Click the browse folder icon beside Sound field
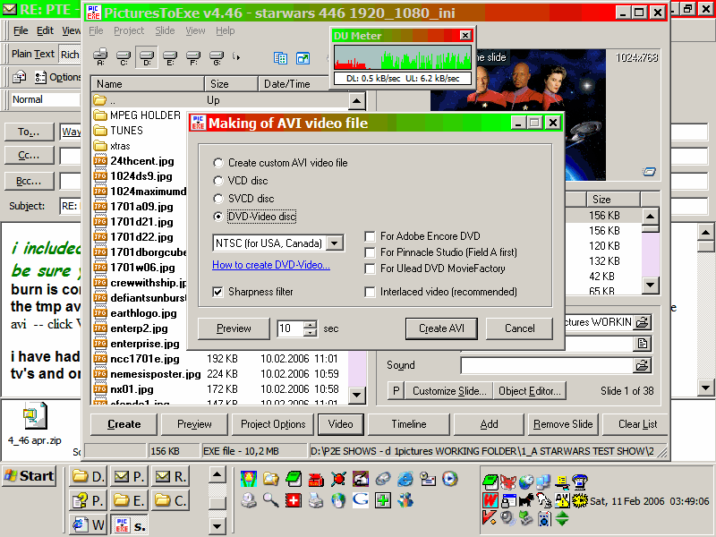This screenshot has height=537, width=716. click(x=642, y=365)
